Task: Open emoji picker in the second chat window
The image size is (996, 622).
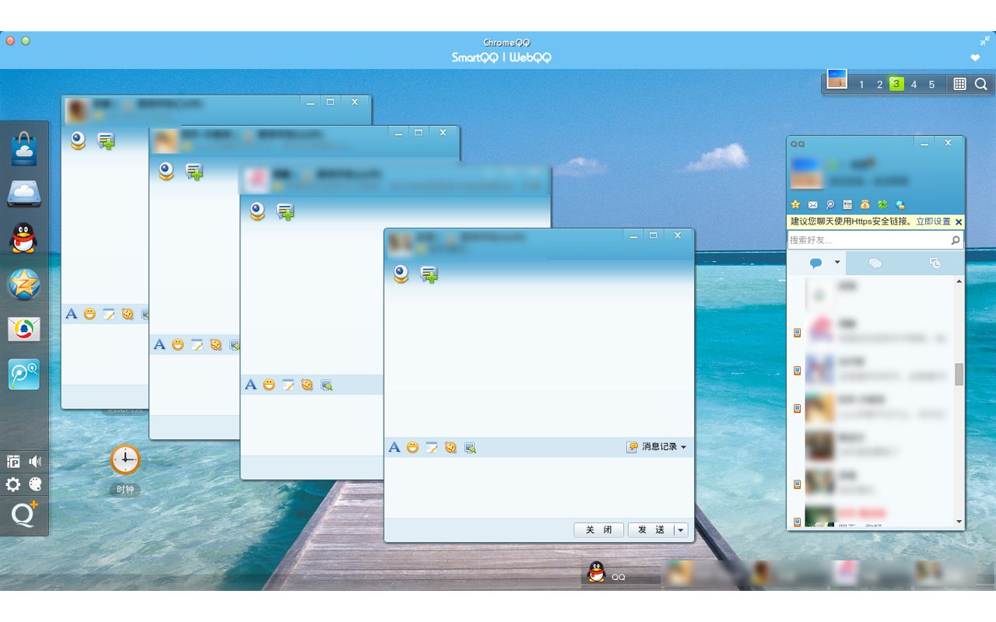Action: point(178,344)
